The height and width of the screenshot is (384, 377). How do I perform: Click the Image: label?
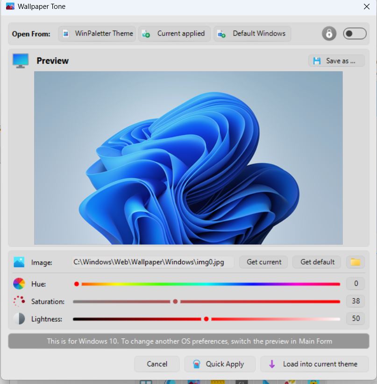[42, 263]
